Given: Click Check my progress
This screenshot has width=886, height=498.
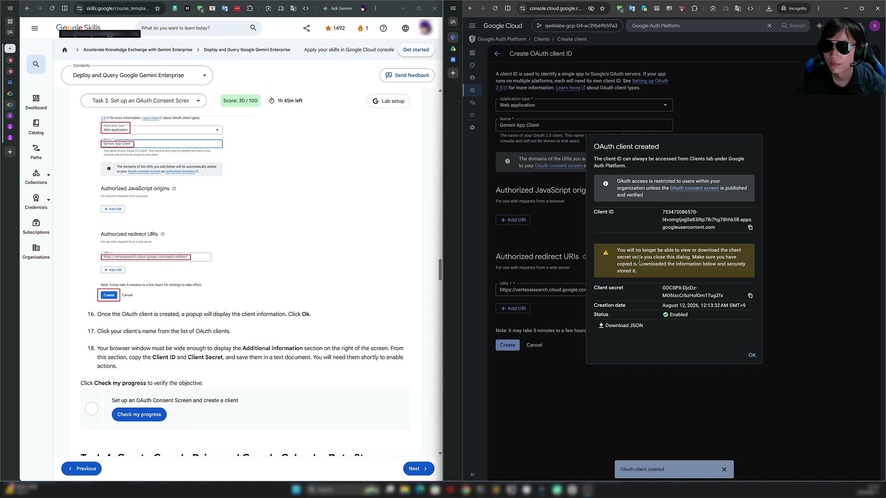Looking at the screenshot, I should click(139, 415).
